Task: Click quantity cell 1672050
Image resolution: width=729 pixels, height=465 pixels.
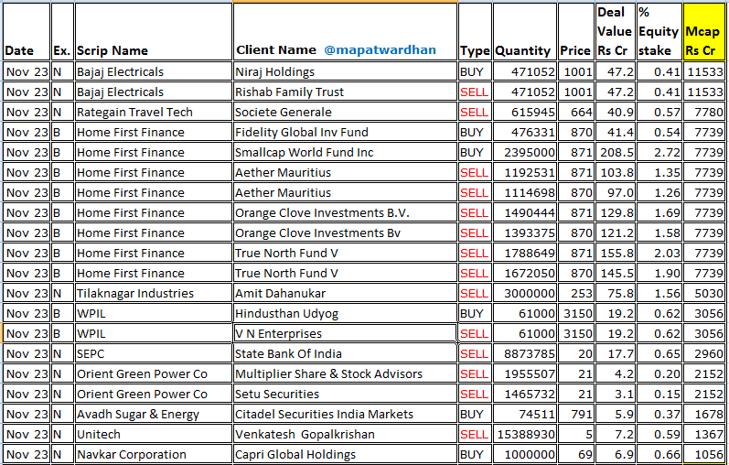Action: (x=525, y=273)
